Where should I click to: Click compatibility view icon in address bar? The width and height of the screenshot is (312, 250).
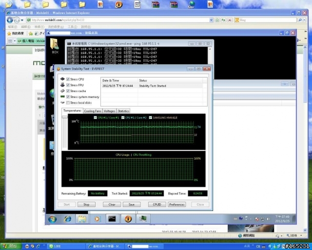(x=217, y=20)
